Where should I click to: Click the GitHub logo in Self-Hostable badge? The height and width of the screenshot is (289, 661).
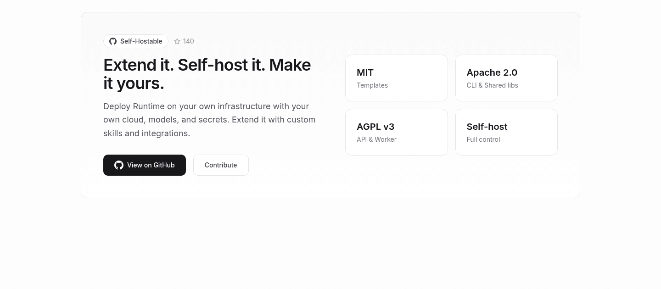click(x=113, y=41)
